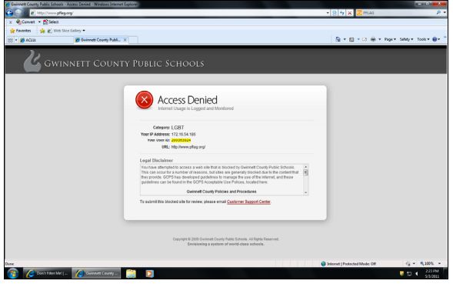Click the Legal Disclaimer scrollbar thumb
The width and height of the screenshot is (453, 284).
pos(305,172)
